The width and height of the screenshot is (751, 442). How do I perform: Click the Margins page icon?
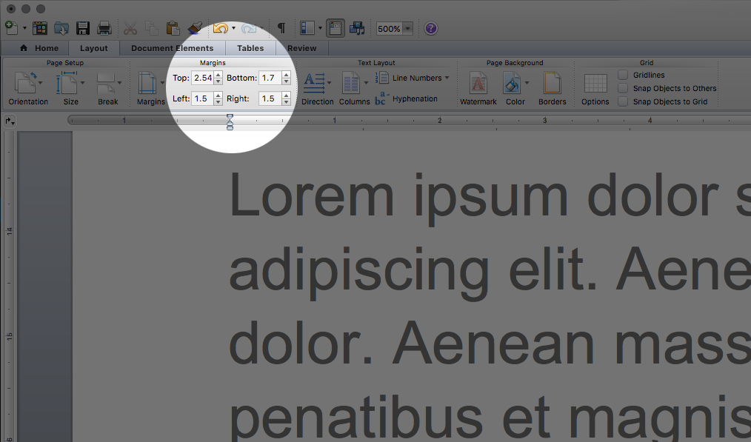(147, 82)
